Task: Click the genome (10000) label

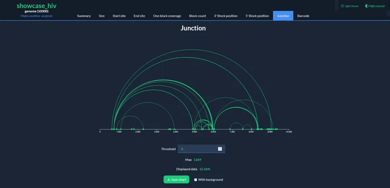Action: point(37,11)
